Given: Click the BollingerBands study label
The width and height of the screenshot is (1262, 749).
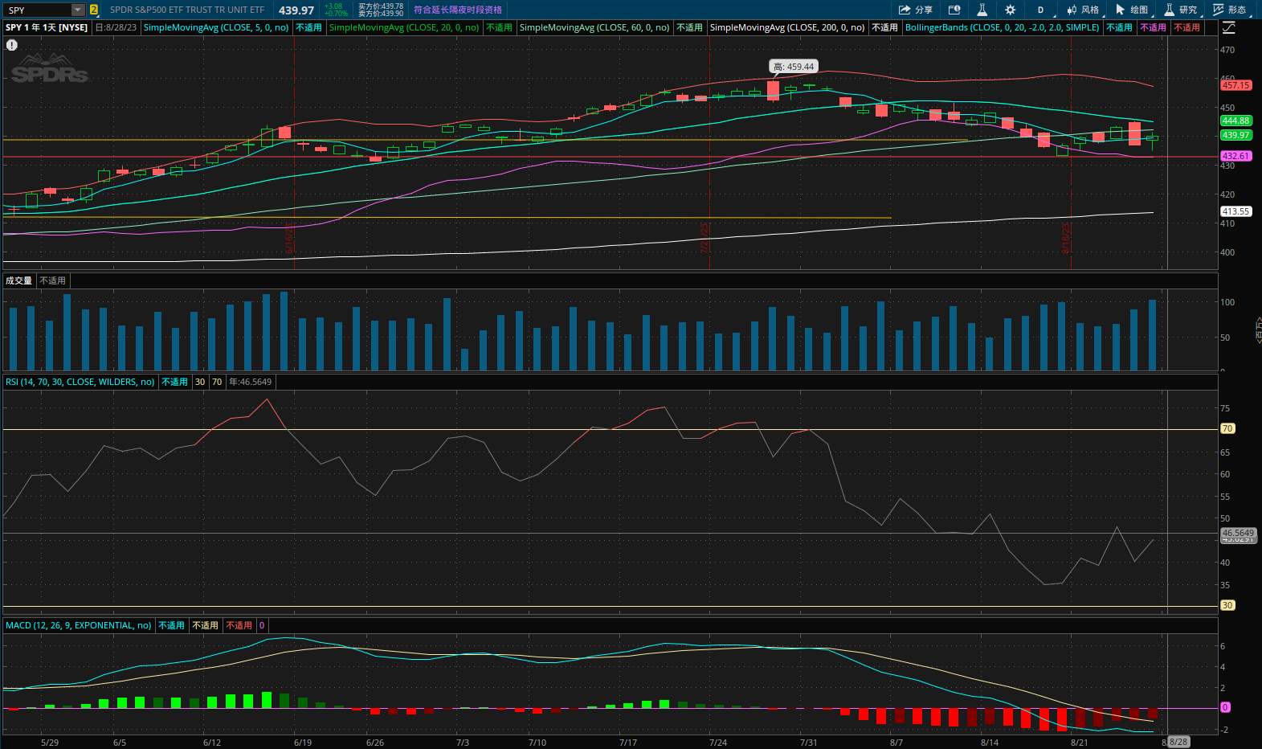Looking at the screenshot, I should [x=1002, y=27].
